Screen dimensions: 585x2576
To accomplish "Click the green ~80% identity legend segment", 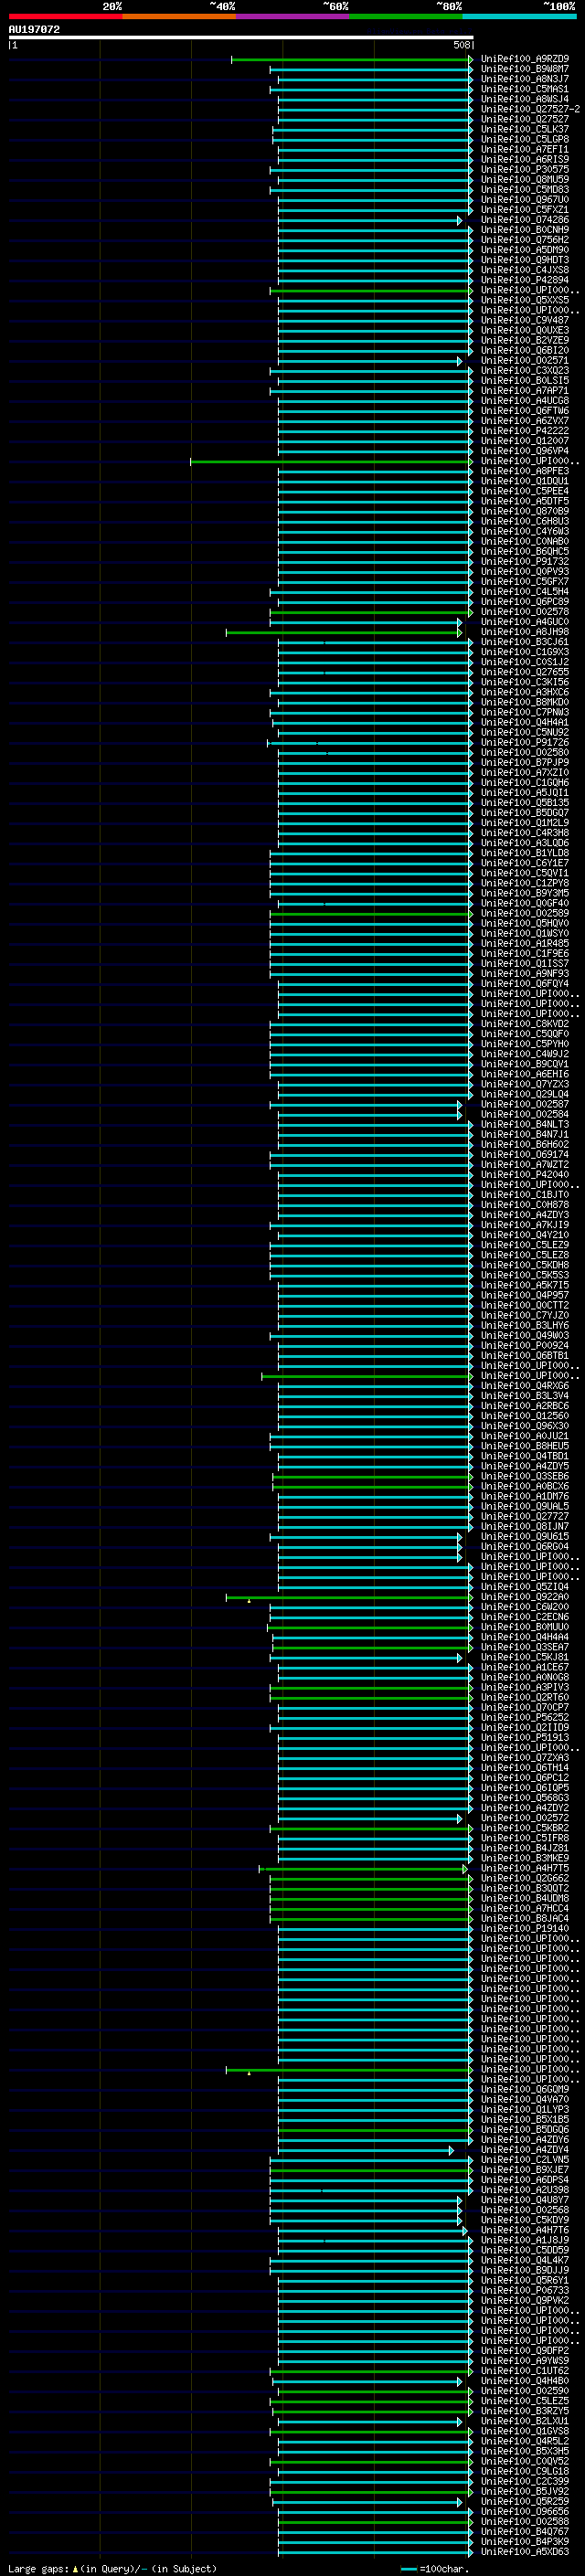I will [406, 16].
